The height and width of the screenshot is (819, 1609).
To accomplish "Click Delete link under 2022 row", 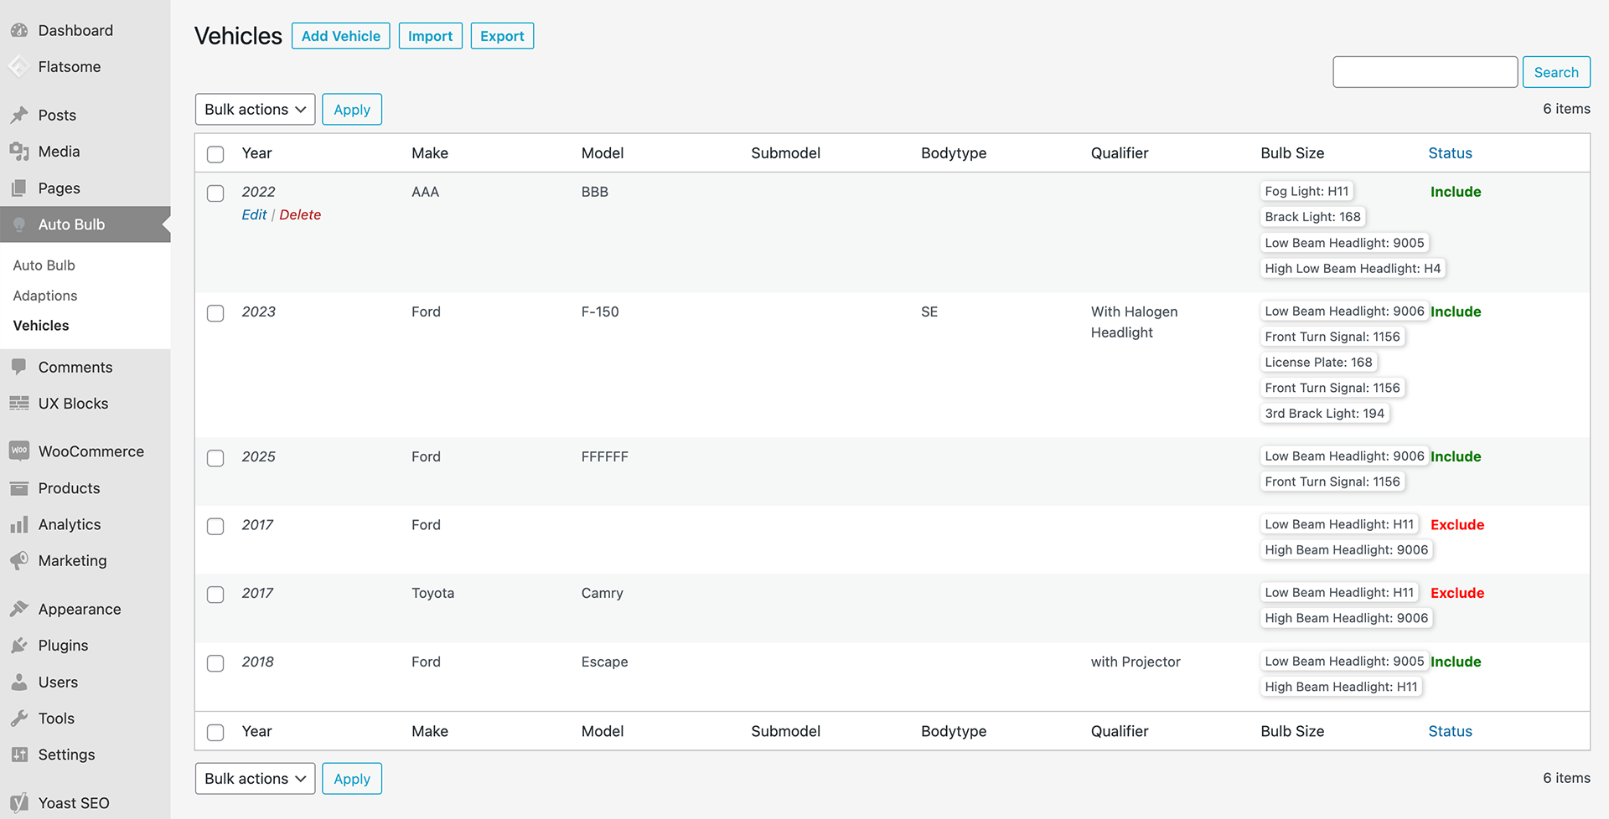I will coord(300,215).
